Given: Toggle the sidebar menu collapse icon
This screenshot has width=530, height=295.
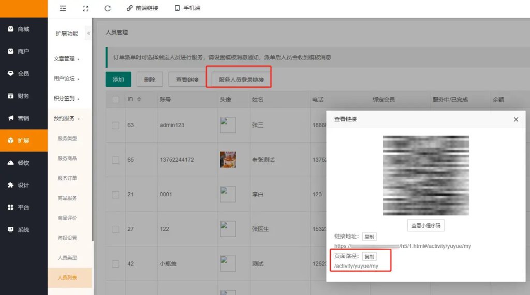Looking at the screenshot, I should (63, 8).
